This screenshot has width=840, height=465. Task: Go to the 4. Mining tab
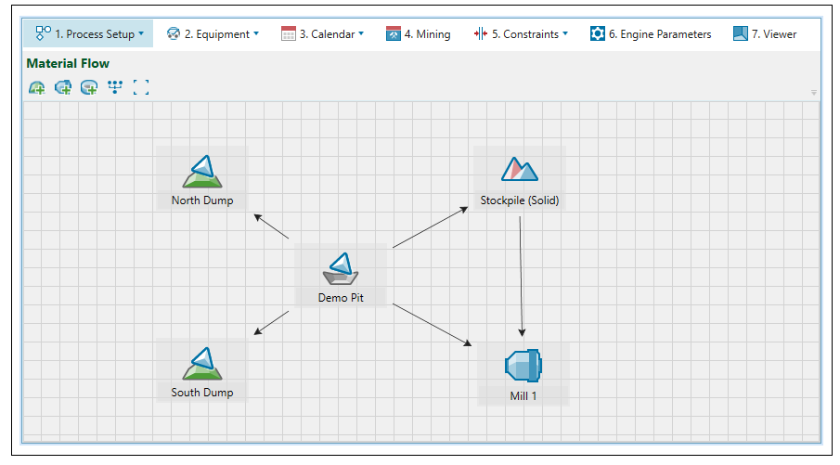[419, 33]
